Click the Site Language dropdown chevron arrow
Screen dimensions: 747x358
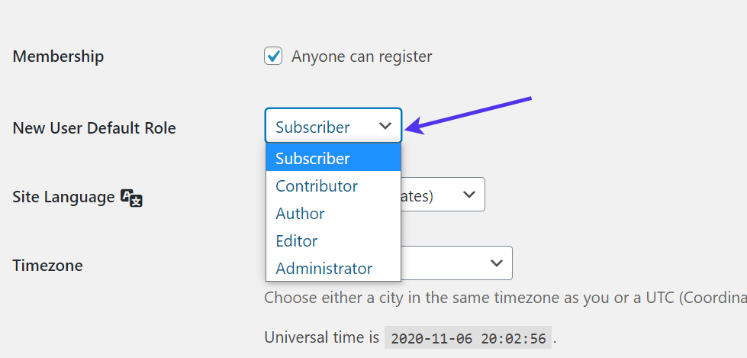pyautogui.click(x=468, y=195)
